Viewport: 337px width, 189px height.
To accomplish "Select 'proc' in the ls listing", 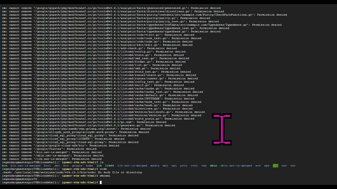I will [184, 166].
